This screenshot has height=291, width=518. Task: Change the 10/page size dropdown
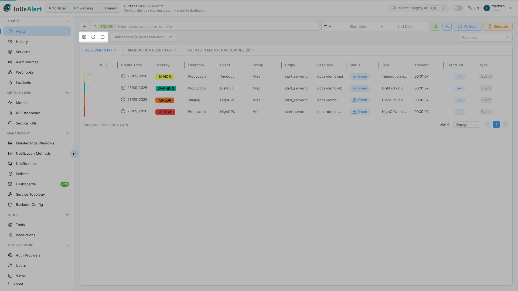466,124
